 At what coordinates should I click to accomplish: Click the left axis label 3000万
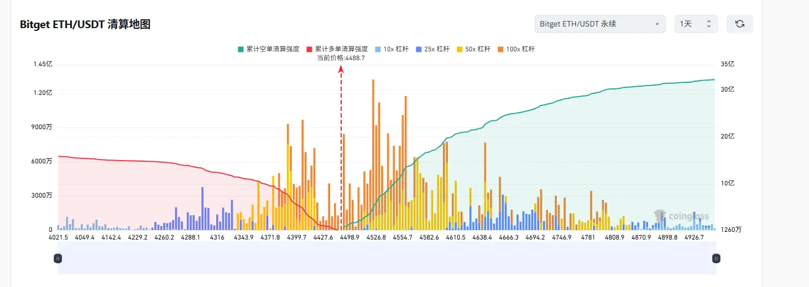coord(41,195)
